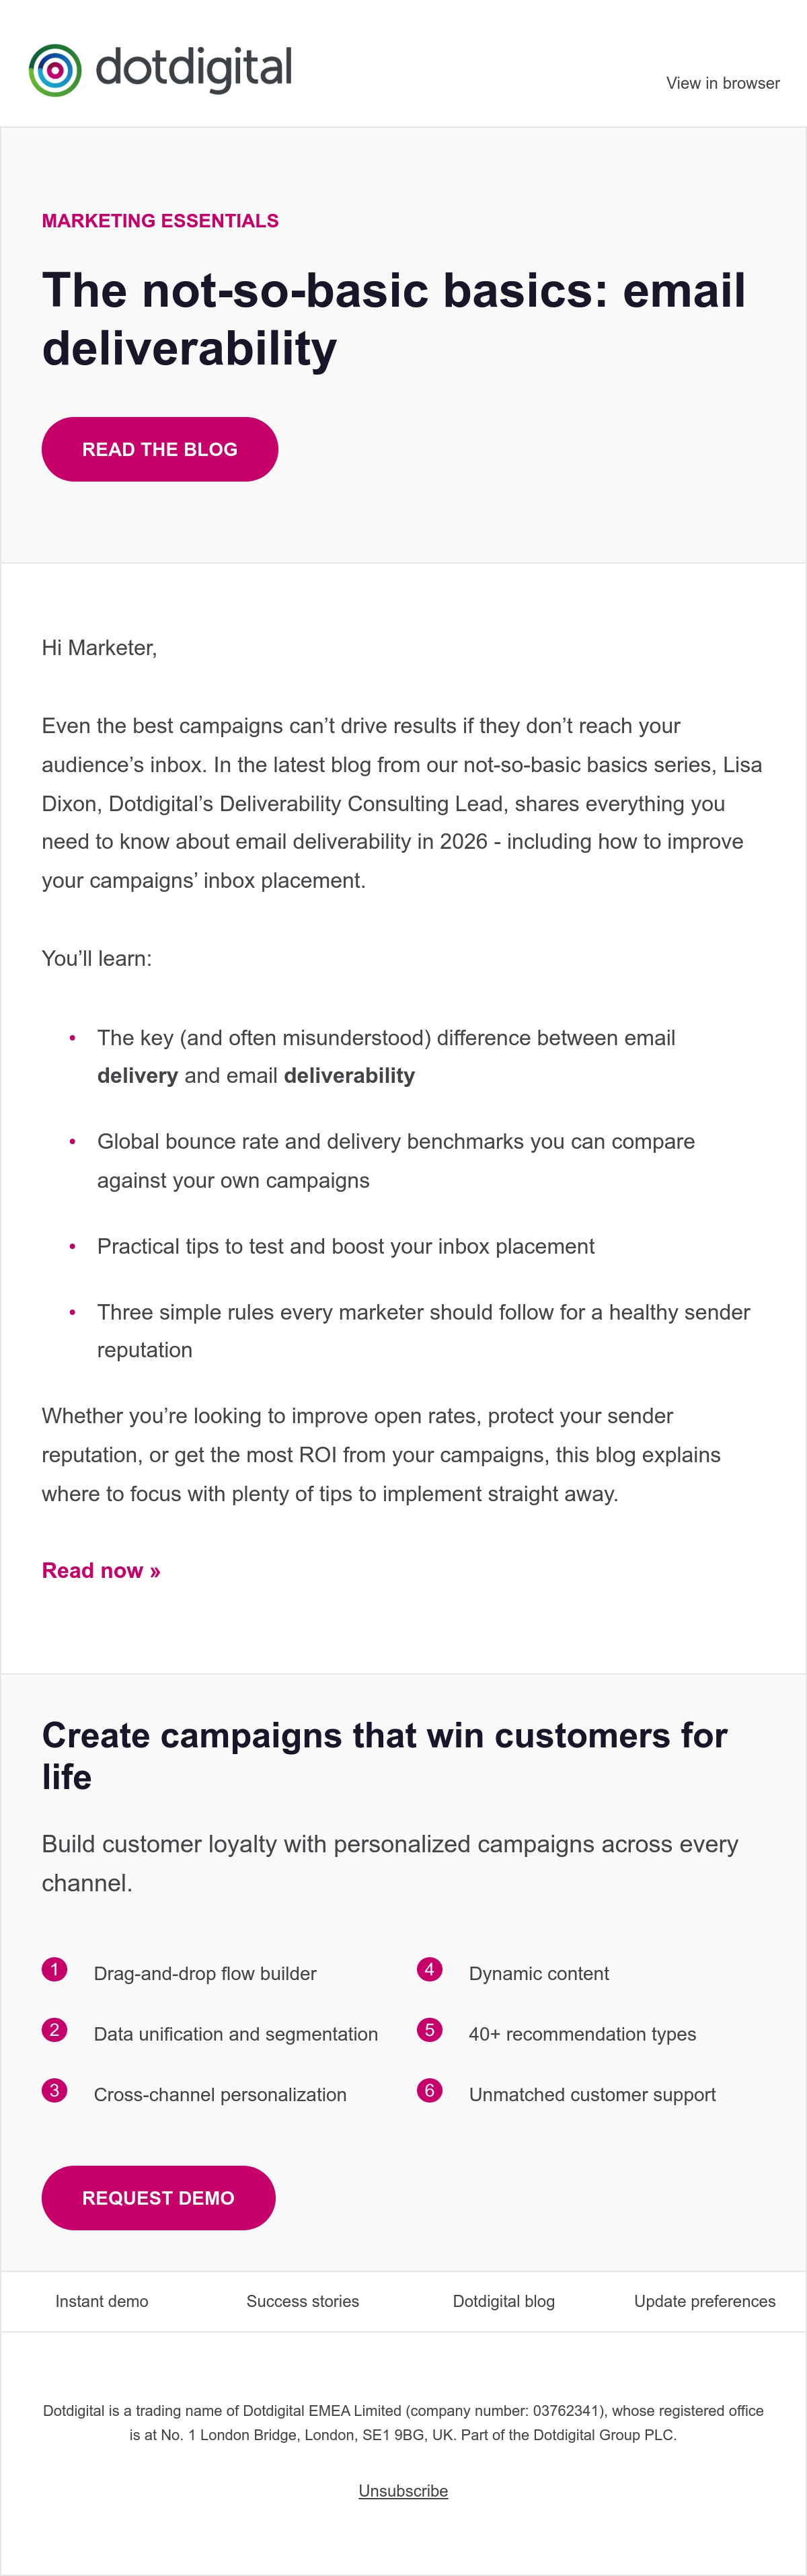Click the number 4 circle icon

pos(429,1969)
